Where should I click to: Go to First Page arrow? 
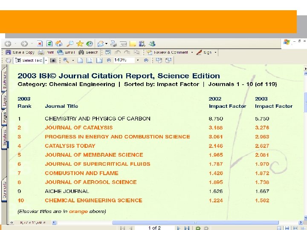pos(122,228)
